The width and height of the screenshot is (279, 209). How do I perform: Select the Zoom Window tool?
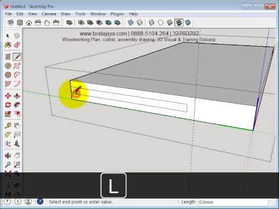[17, 165]
